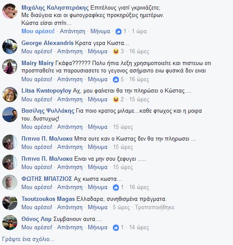The height and width of the screenshot is (245, 233).
Task: Open Μιχάλης Καλησπεράκης profile picture
Action: coord(10,11)
